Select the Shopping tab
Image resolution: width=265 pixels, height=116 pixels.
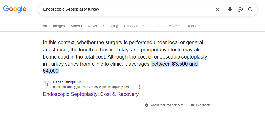111,26
